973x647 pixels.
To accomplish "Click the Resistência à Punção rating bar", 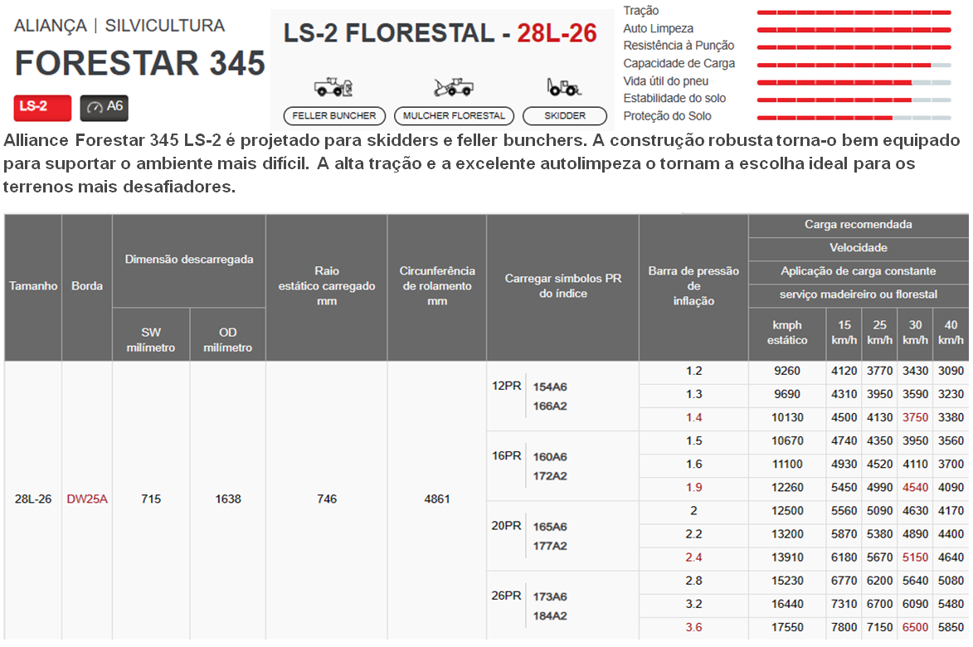I will [854, 47].
